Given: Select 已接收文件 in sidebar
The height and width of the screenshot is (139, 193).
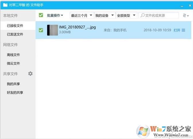Looking at the screenshot, I should point(18,26).
